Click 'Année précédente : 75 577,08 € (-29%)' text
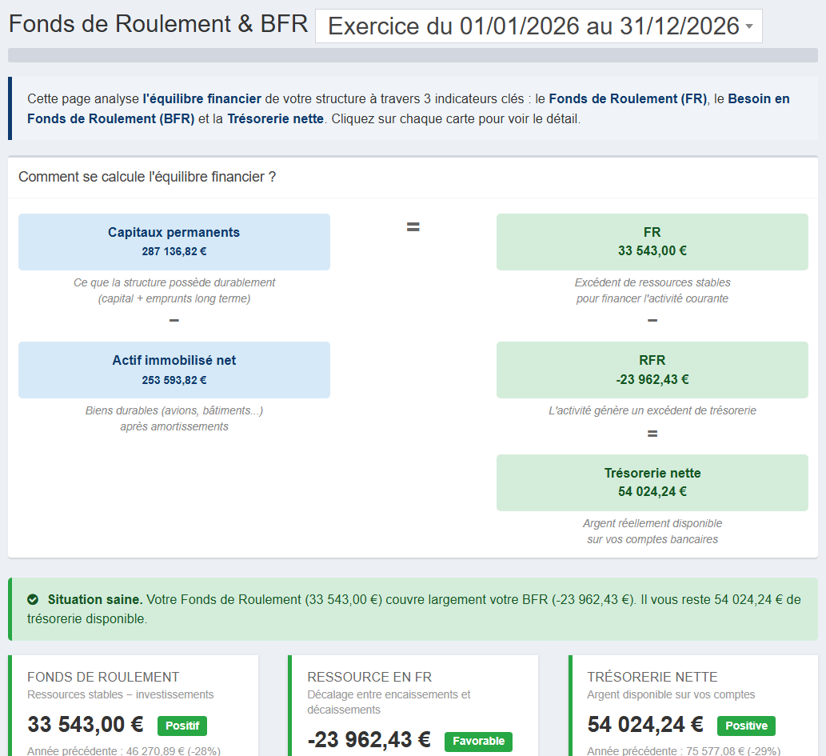This screenshot has height=756, width=826. [684, 750]
